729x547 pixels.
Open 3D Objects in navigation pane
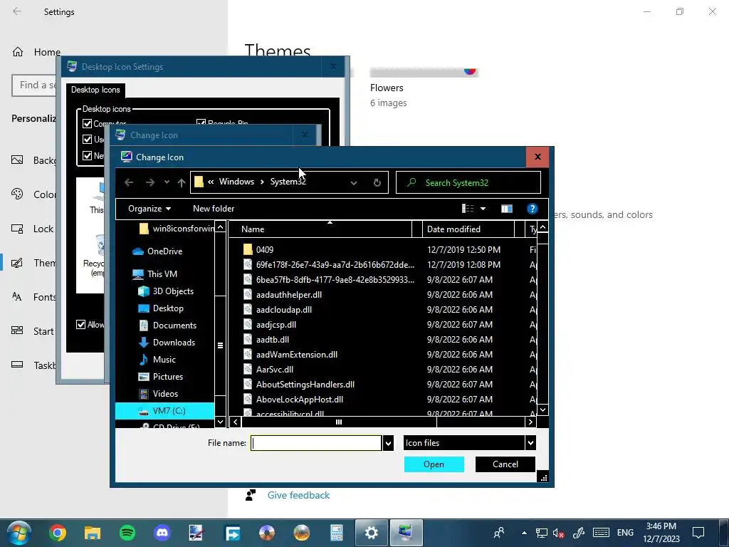[172, 291]
